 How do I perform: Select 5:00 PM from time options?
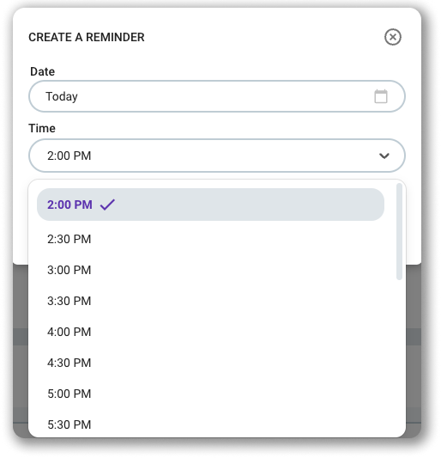pyautogui.click(x=210, y=394)
